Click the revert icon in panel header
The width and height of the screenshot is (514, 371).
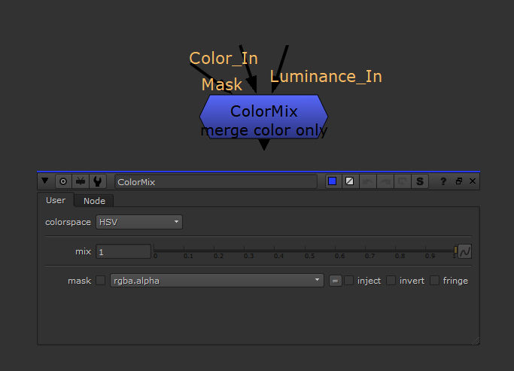pos(402,181)
